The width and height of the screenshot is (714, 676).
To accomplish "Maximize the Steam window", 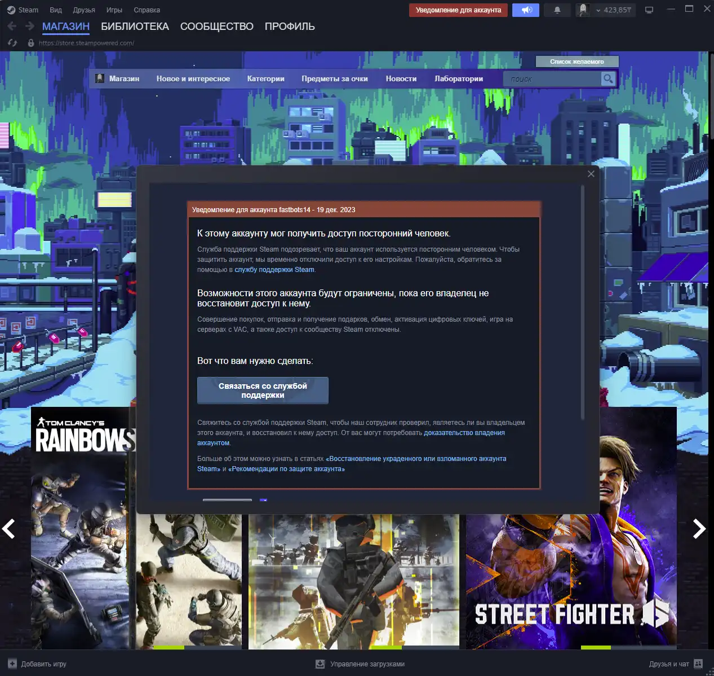I will click(689, 9).
